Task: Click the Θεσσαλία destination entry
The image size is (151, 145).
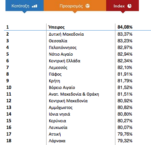Action: coord(58,41)
